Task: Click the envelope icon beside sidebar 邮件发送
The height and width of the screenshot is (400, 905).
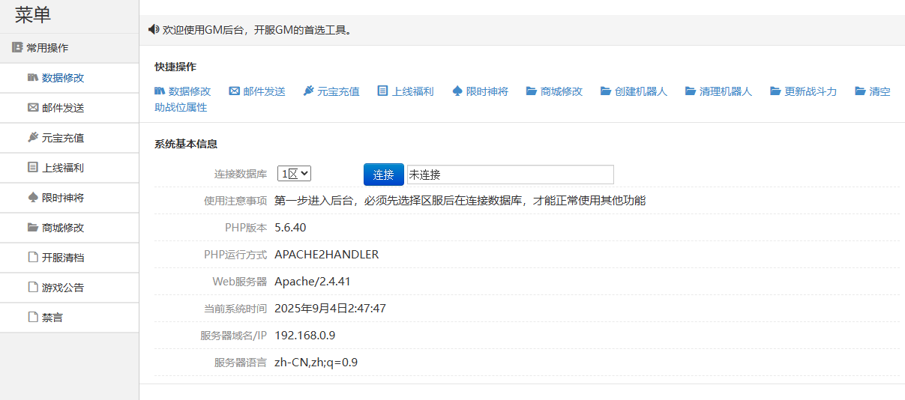Action: [x=32, y=107]
